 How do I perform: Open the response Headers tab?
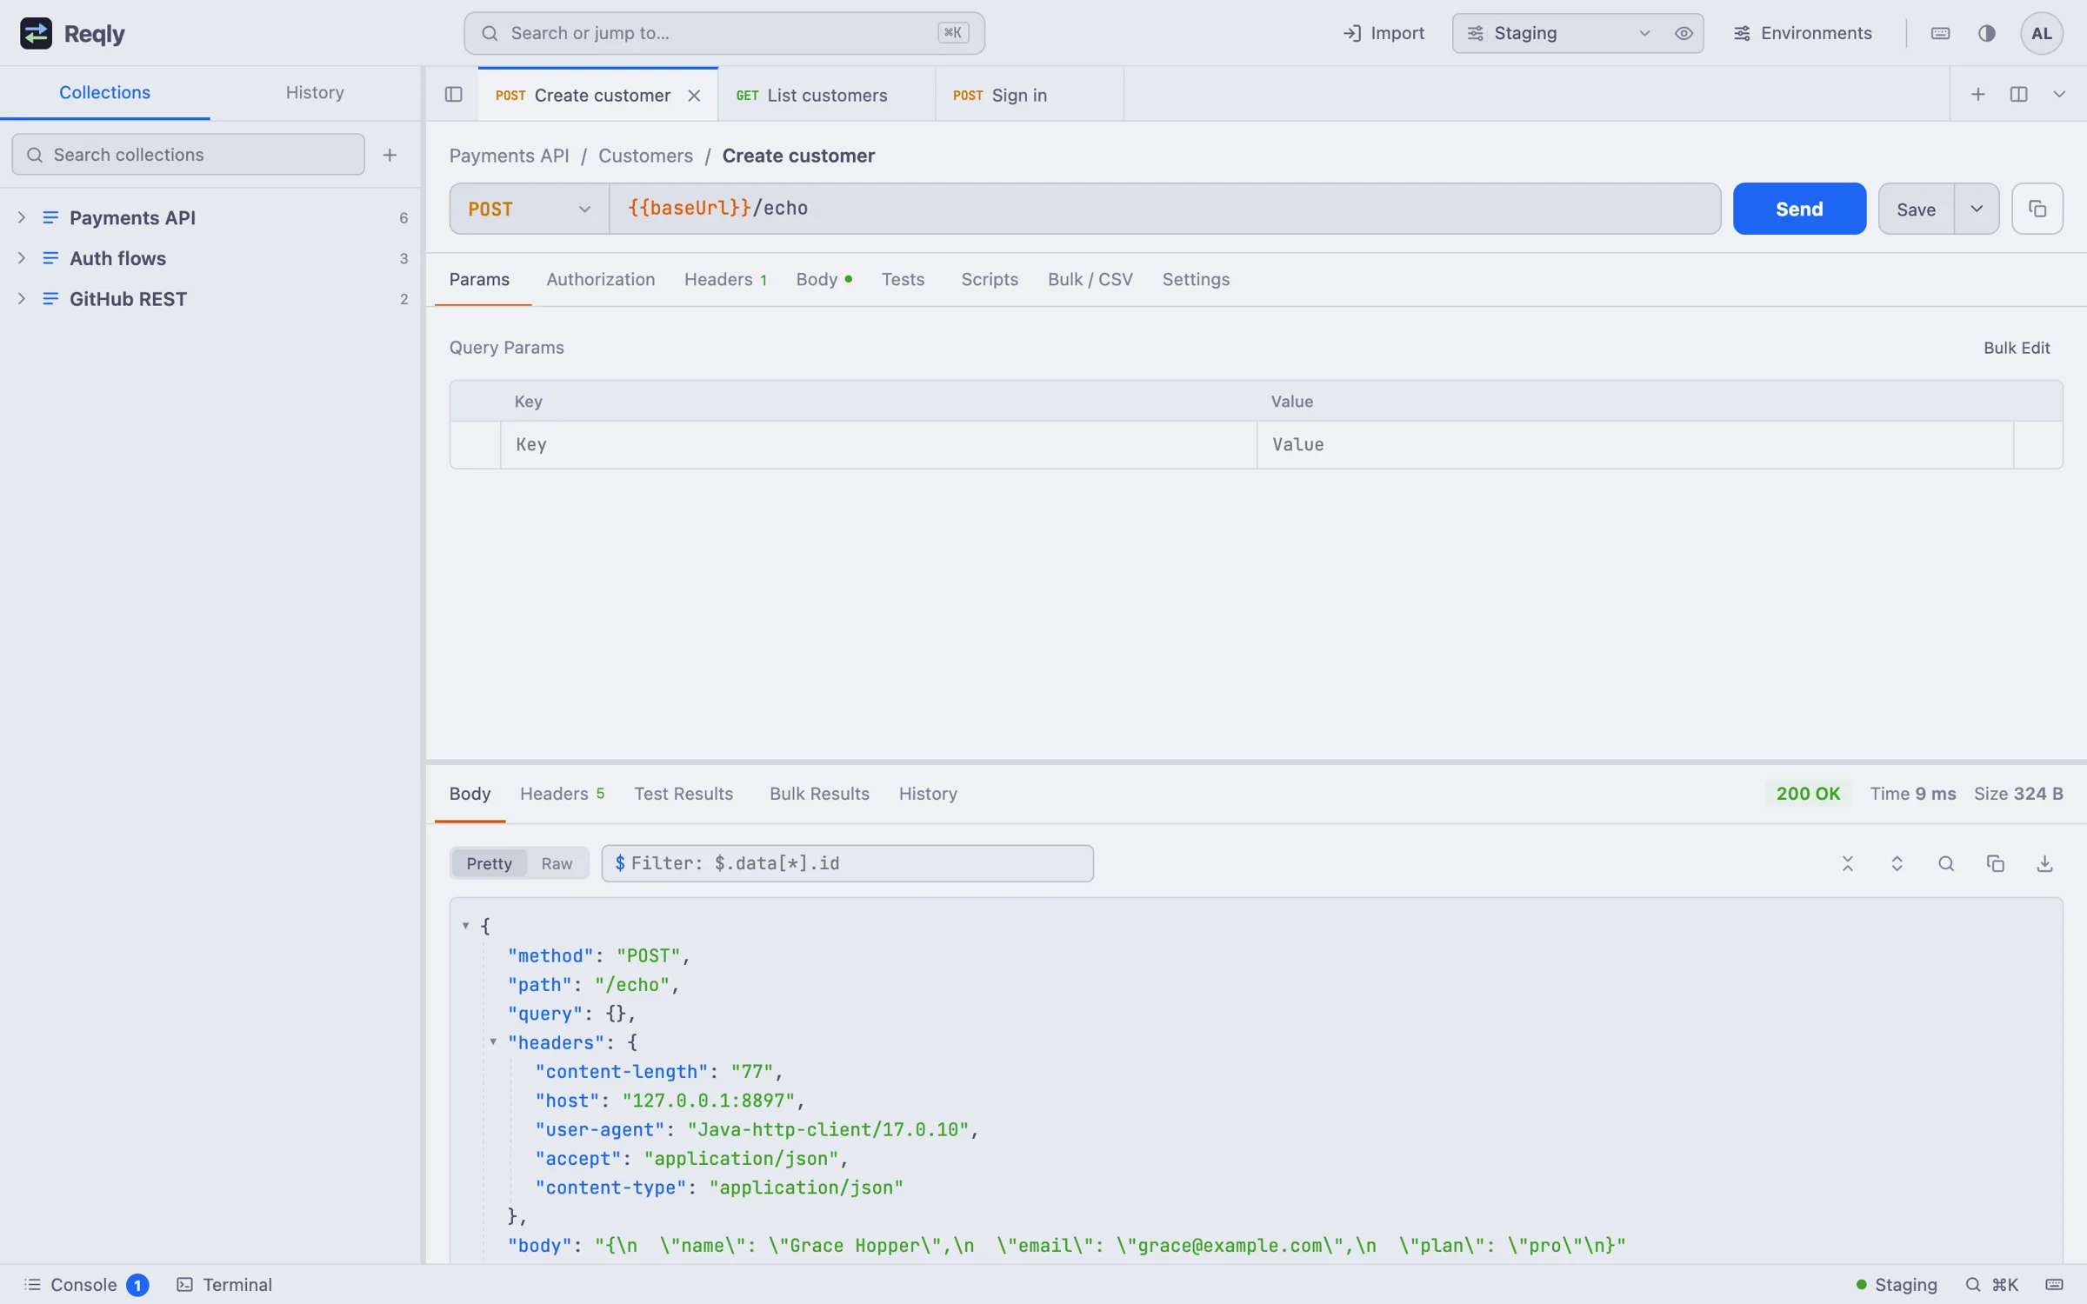pyautogui.click(x=562, y=794)
